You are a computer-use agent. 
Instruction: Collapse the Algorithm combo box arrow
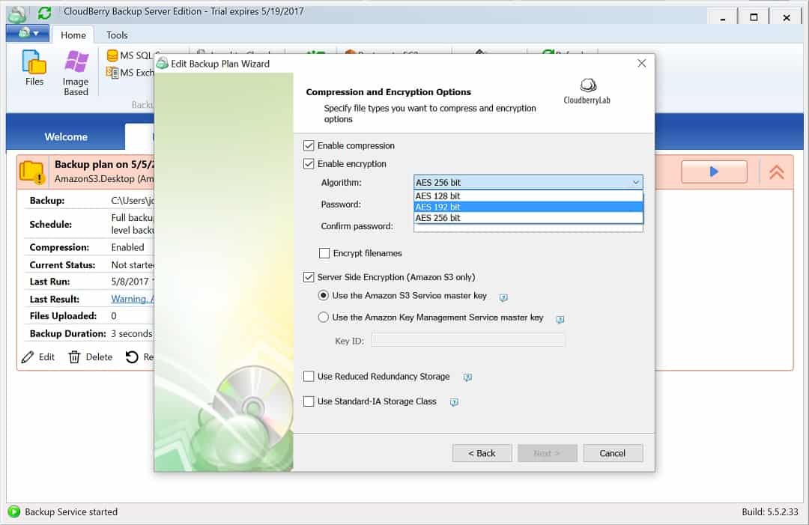tap(636, 182)
